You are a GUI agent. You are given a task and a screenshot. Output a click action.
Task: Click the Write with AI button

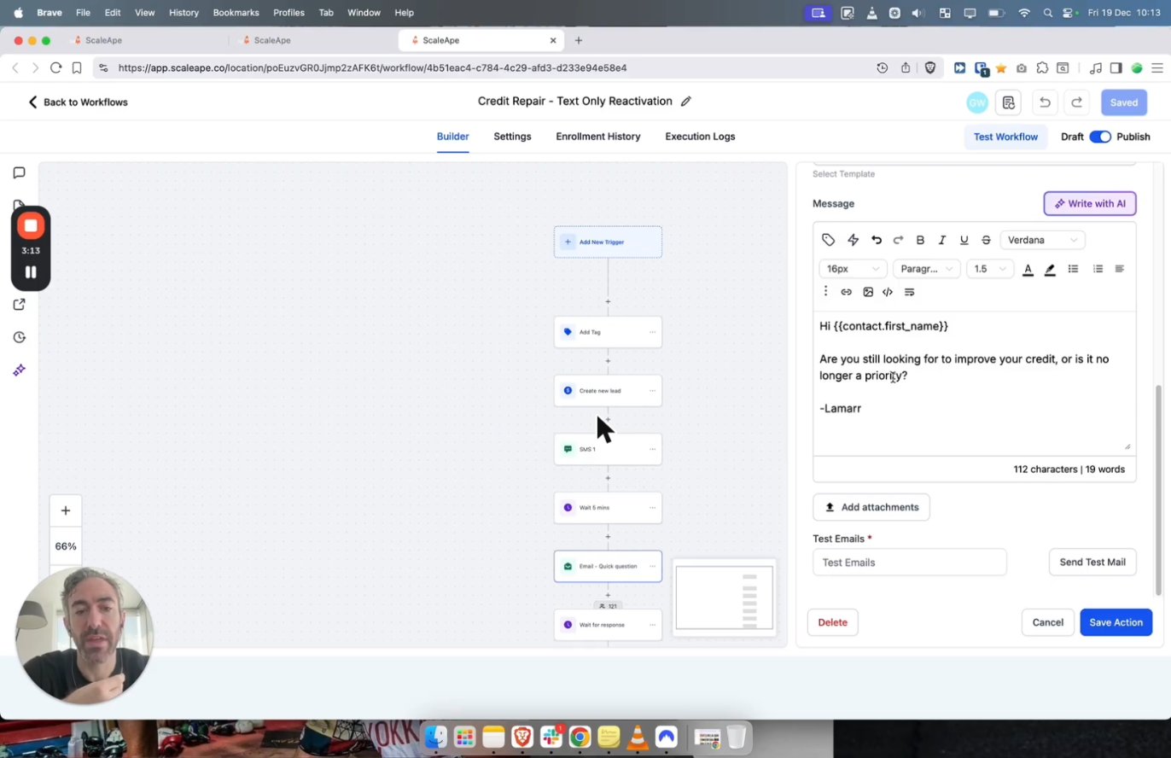(1090, 204)
